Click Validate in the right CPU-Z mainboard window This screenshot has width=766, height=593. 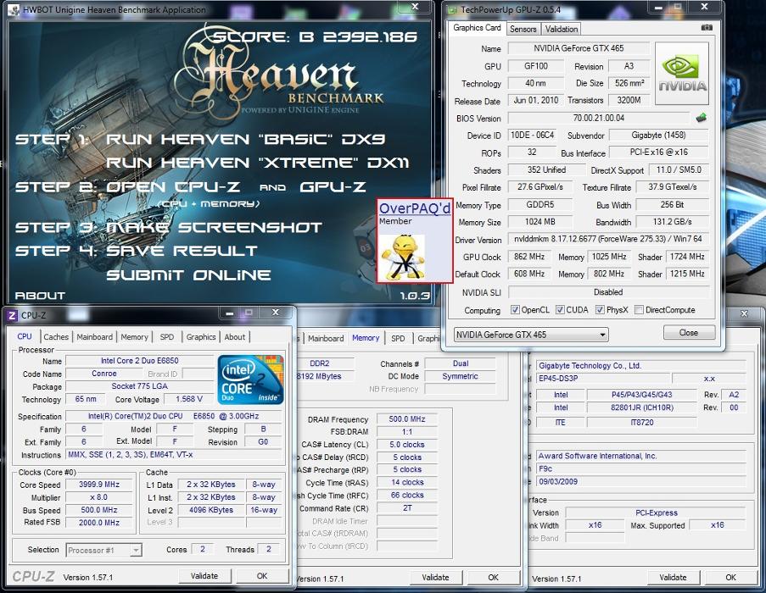(673, 578)
